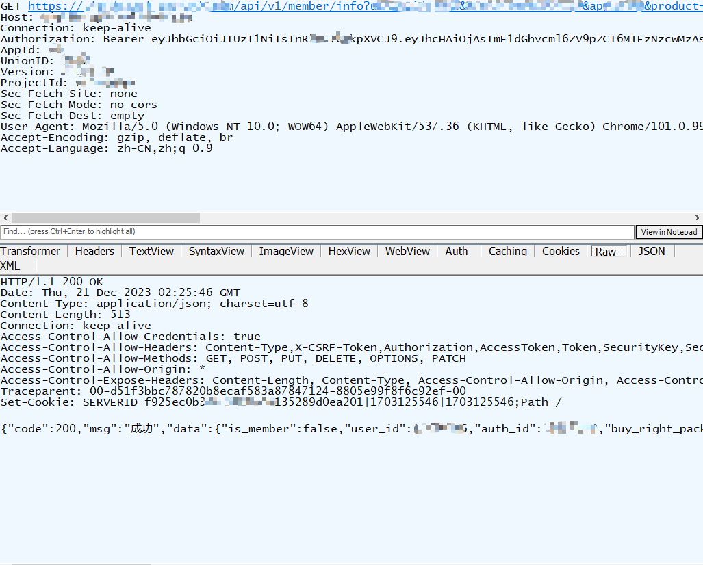
Task: Click the Access-Control-Allow-Methods line
Action: (x=233, y=358)
